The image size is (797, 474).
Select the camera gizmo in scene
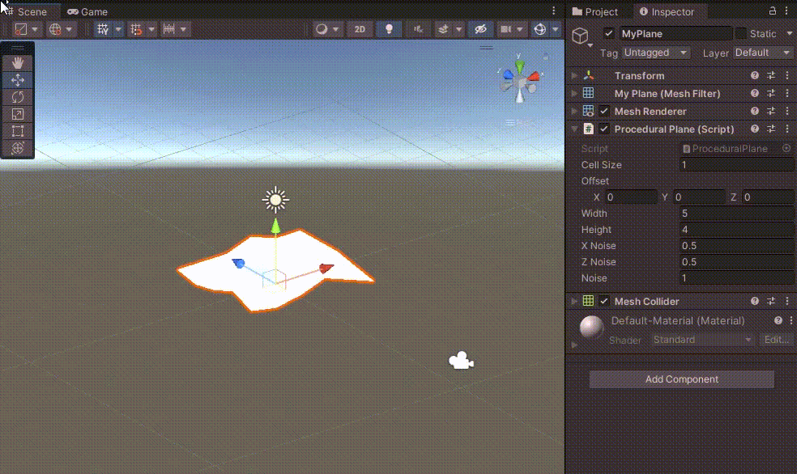pyautogui.click(x=461, y=361)
